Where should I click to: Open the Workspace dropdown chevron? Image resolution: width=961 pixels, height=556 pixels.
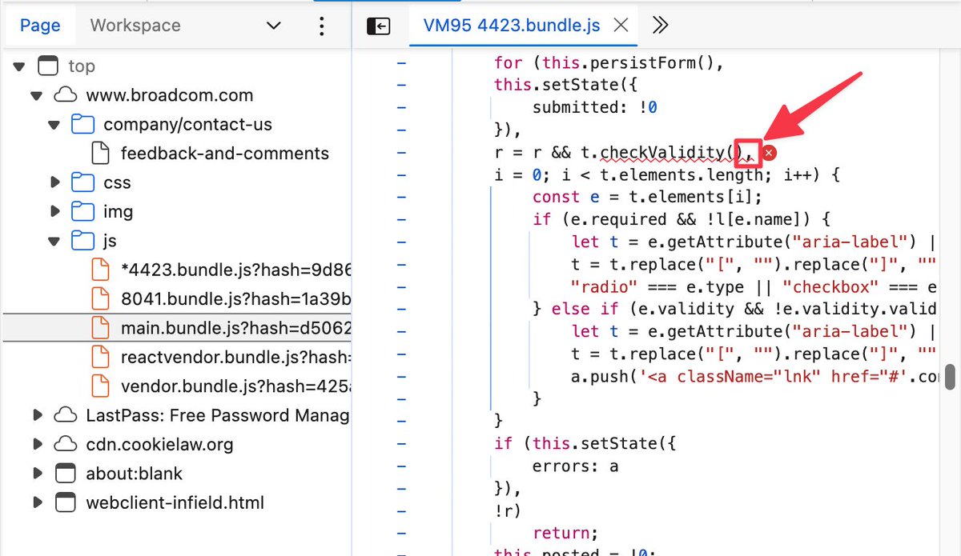[x=272, y=25]
